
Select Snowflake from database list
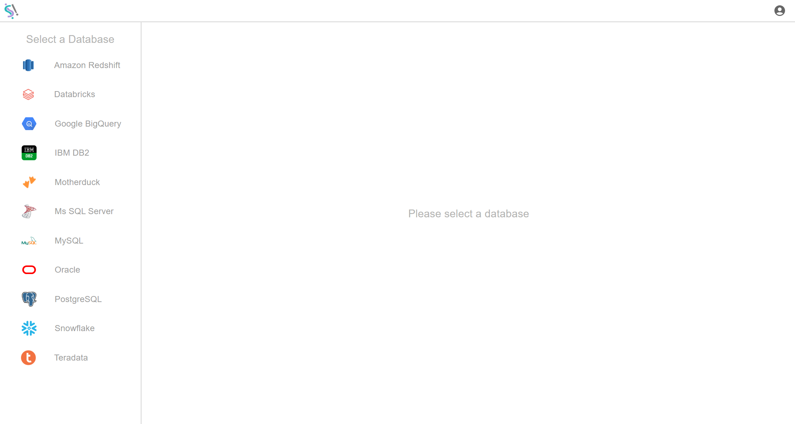(74, 329)
